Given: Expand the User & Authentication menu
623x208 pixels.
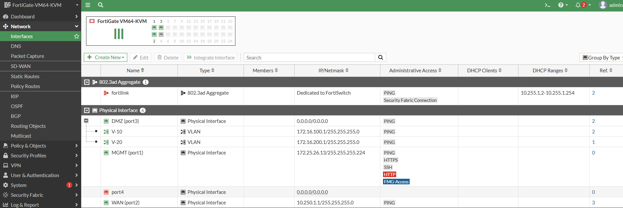Looking at the screenshot, I should 40,175.
